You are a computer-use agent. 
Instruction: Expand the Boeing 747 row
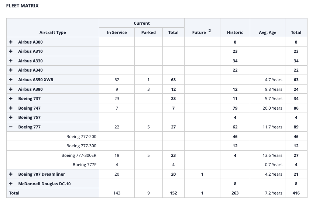11,108
